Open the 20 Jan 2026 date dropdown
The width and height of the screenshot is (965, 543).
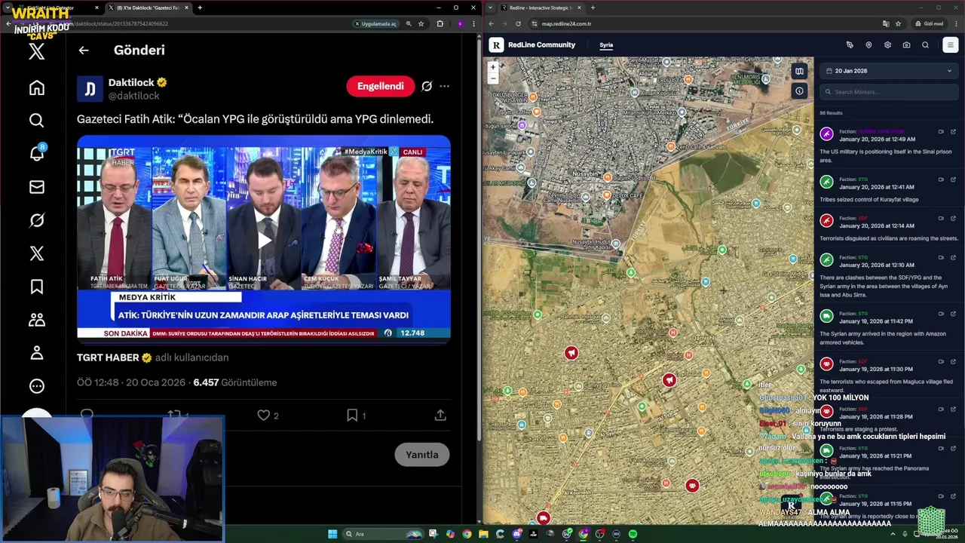[x=889, y=71]
